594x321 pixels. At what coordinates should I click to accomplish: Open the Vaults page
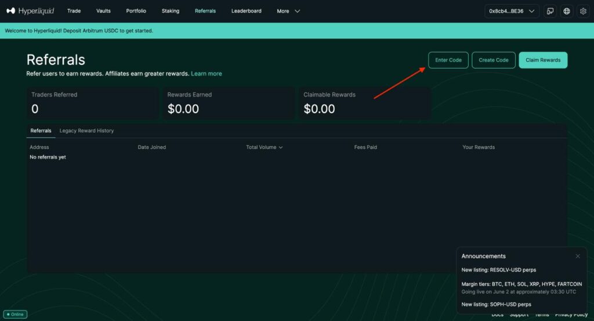click(x=103, y=11)
